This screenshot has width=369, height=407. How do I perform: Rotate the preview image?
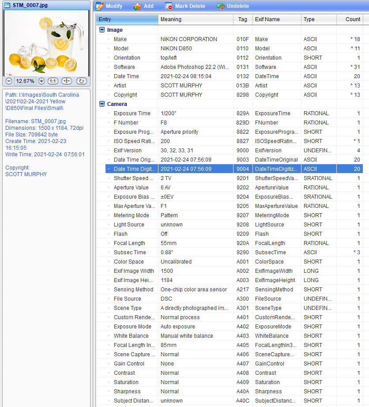point(81,81)
